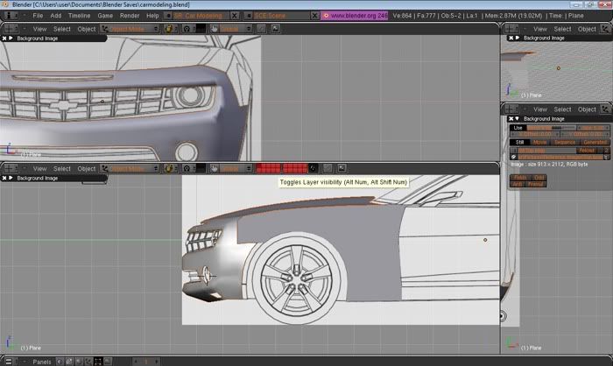Toggle manipulator hand icon in lower 3D view

pos(215,168)
